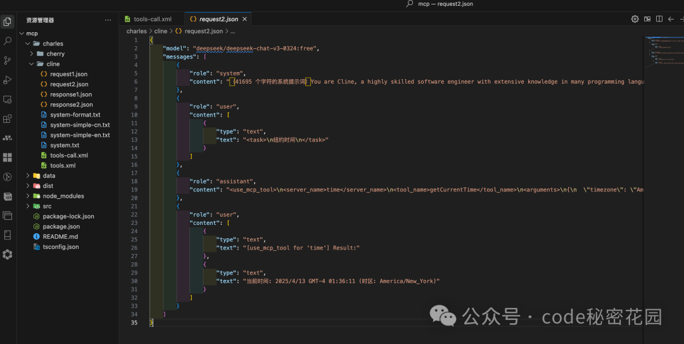Click the charles breadcrumb segment
This screenshot has height=344, width=684.
(x=137, y=31)
